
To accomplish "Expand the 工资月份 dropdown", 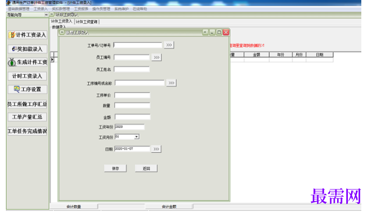I will [137, 137].
